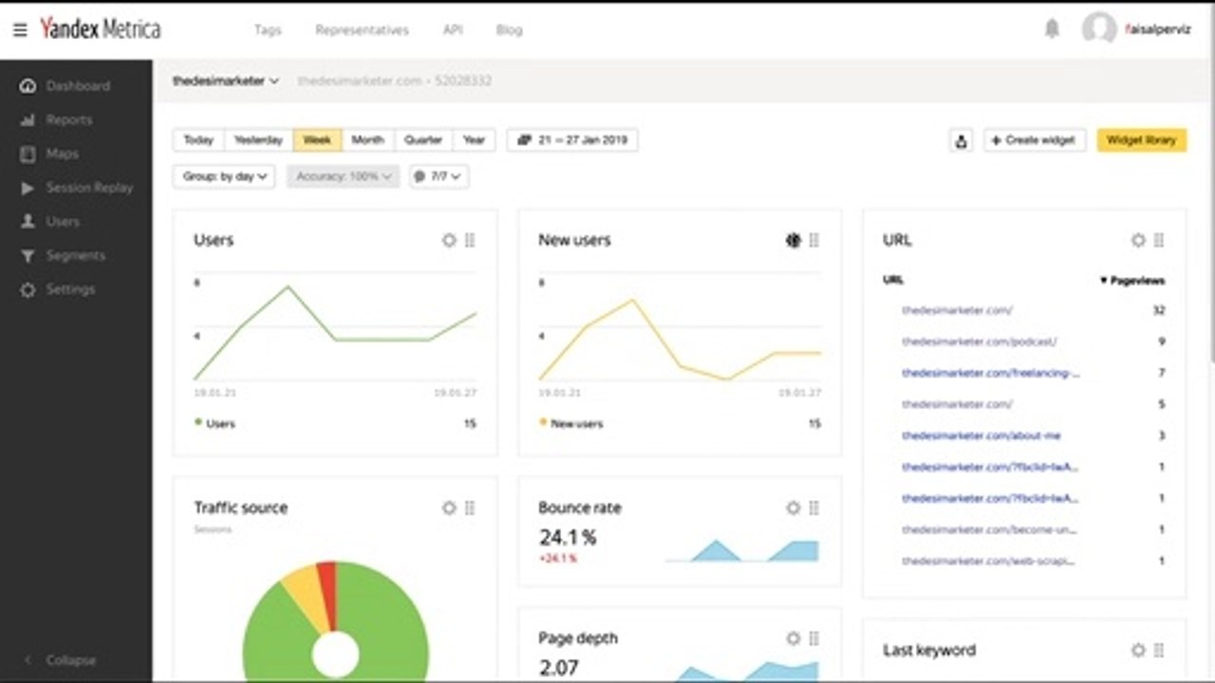Toggle the Users legend item in chart
Viewport: 1215px width, 683px height.
[x=215, y=423]
